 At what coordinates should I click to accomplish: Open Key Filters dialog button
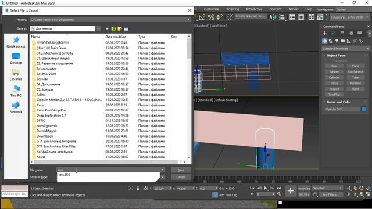pyautogui.click(x=331, y=194)
